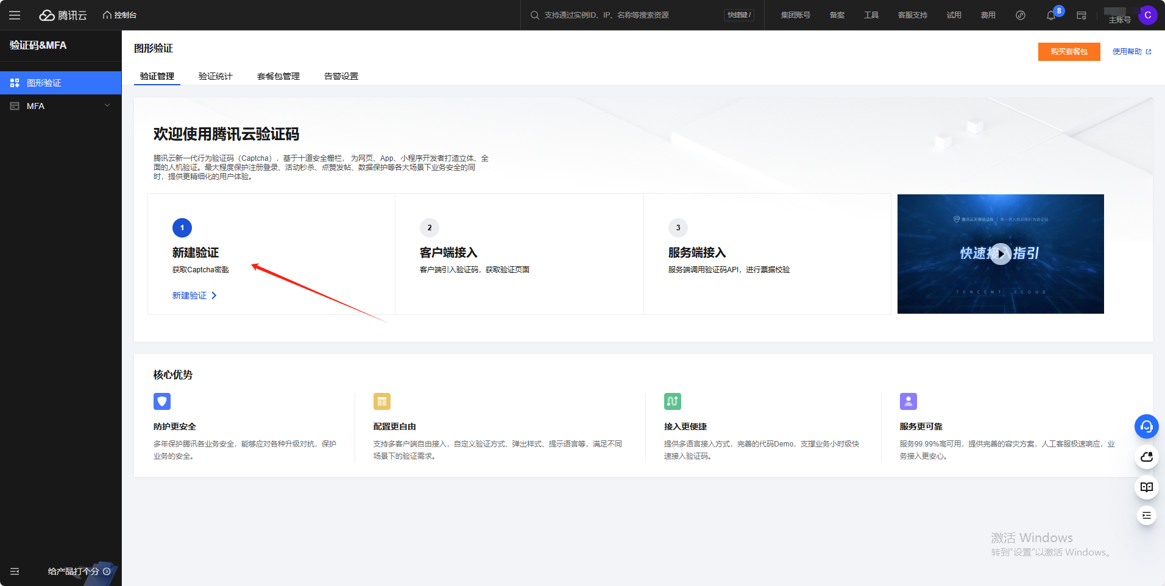Go to 控制台 console home
Viewport: 1165px width, 586px height.
[x=120, y=15]
